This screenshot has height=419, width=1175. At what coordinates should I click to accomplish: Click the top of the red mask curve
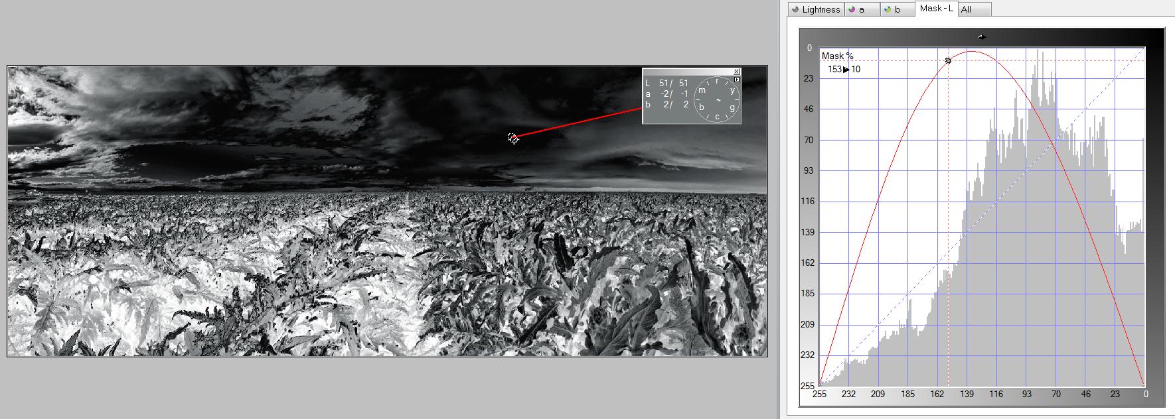tap(972, 52)
